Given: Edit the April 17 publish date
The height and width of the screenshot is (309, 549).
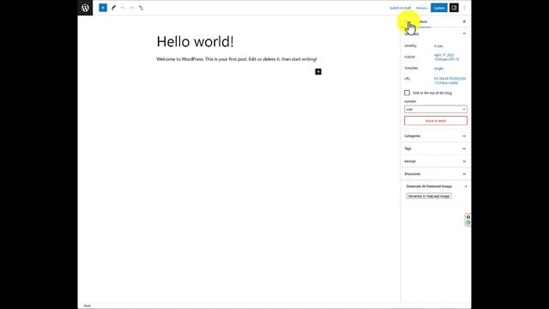Looking at the screenshot, I should (446, 58).
